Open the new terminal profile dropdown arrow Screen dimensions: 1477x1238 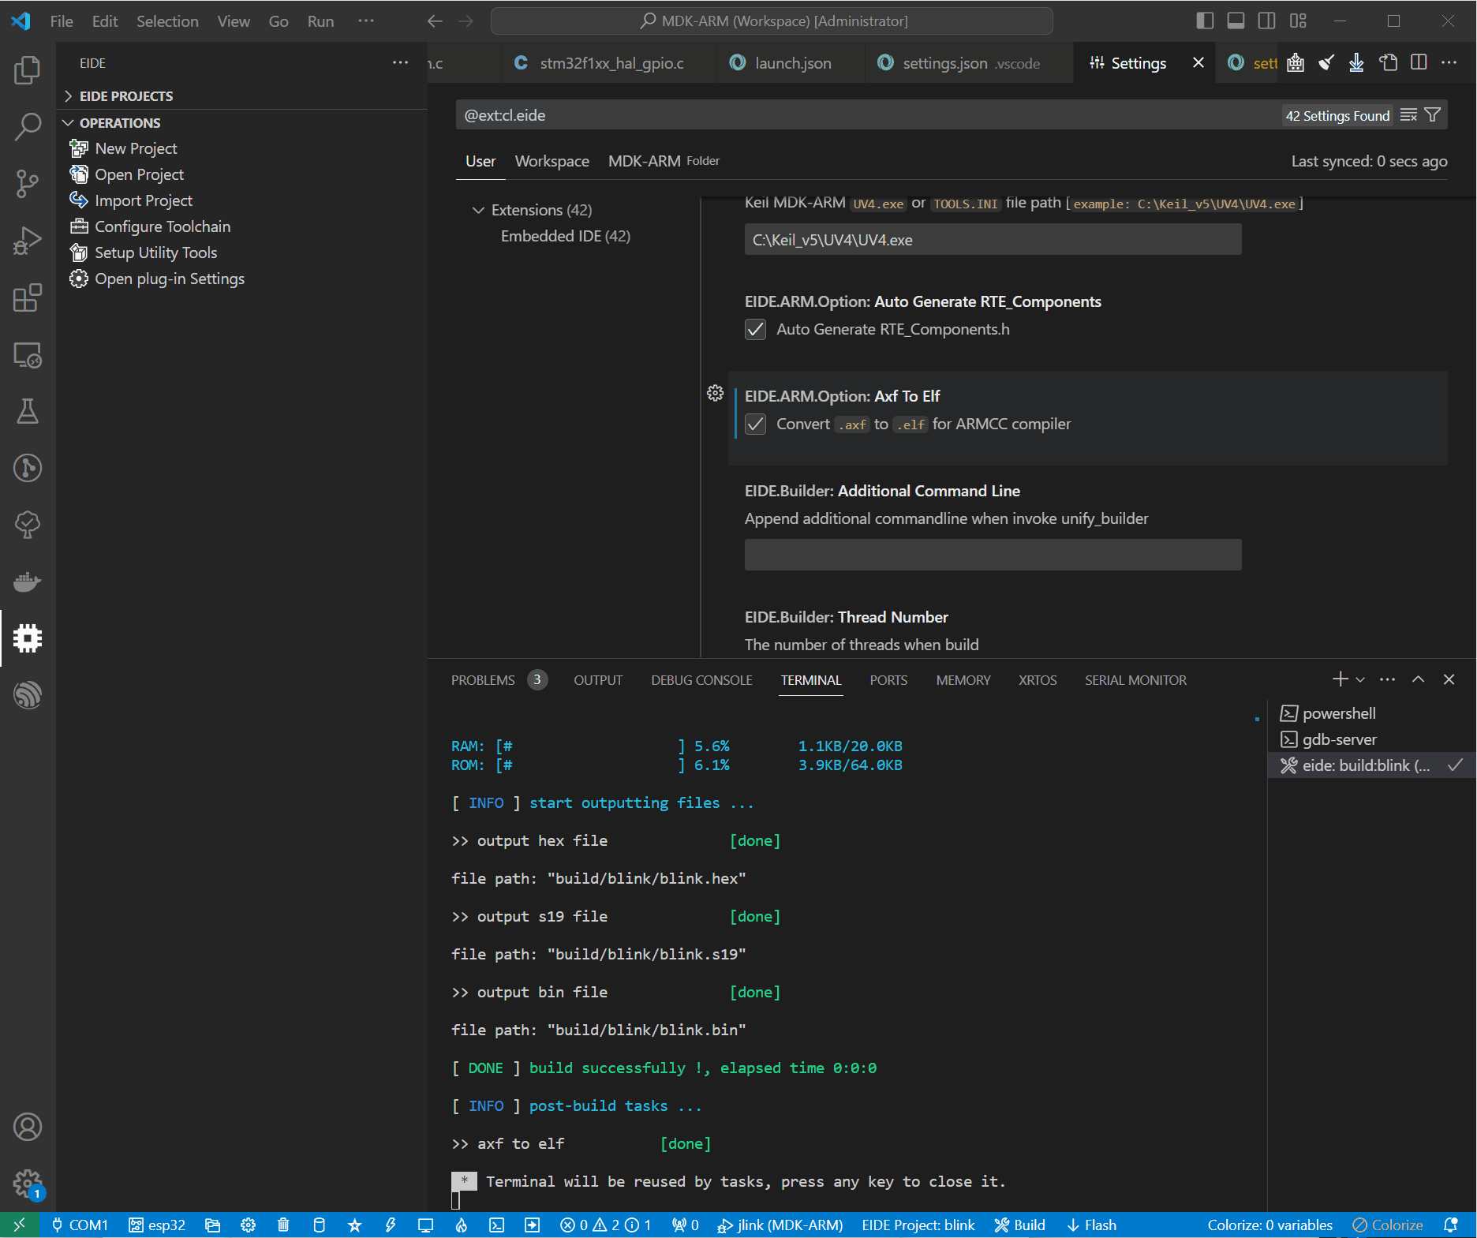(1360, 679)
